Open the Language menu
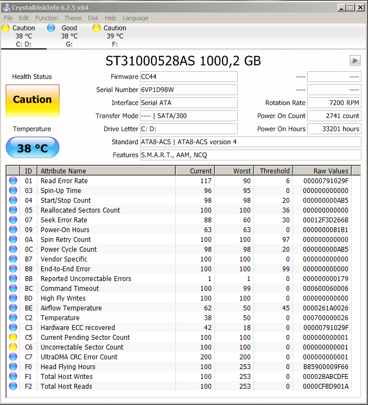 click(135, 18)
